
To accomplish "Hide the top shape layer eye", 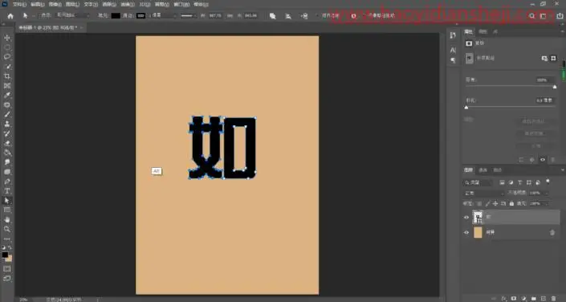I will click(466, 217).
